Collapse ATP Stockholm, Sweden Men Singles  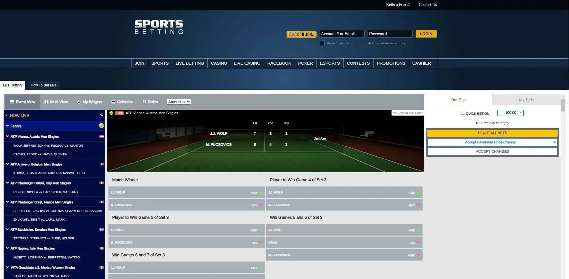[7, 229]
